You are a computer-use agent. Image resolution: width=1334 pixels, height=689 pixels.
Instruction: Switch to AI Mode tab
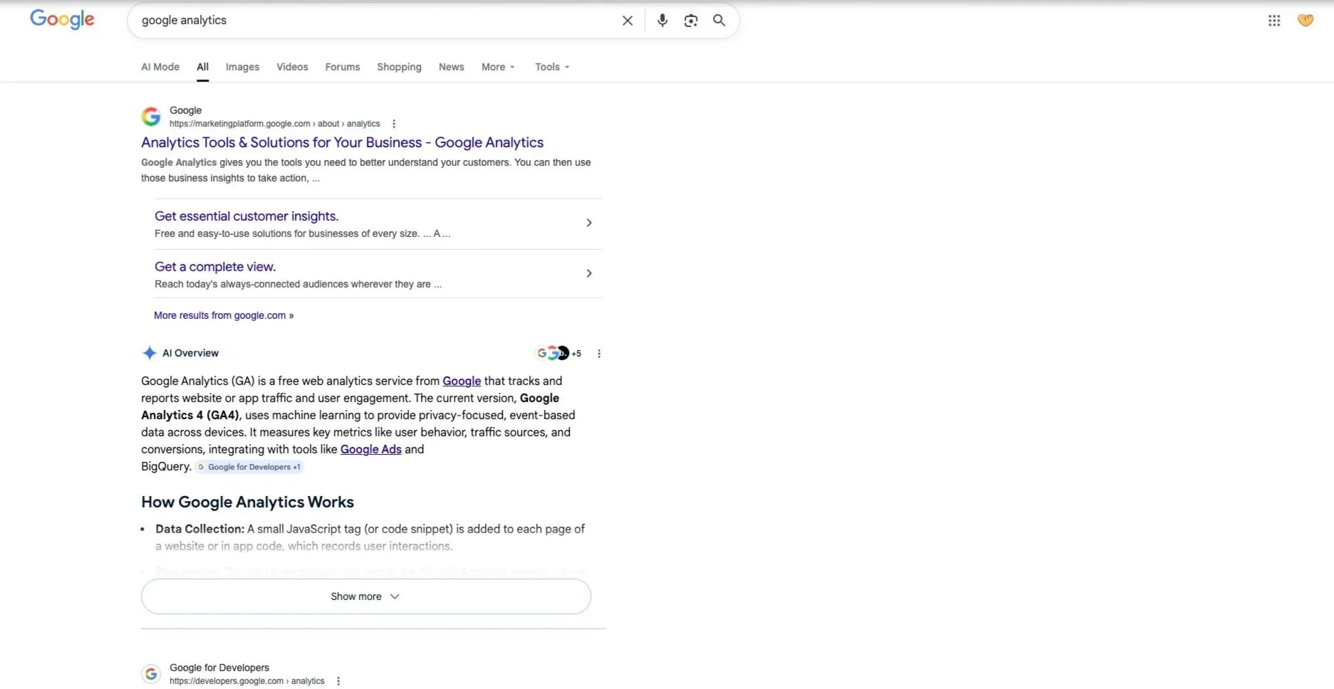pos(160,67)
